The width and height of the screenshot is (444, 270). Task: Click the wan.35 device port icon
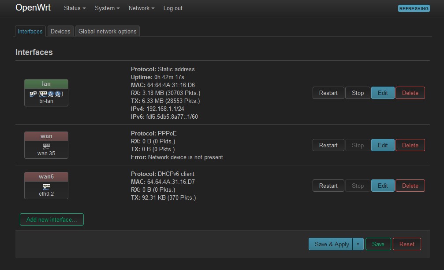(46, 146)
